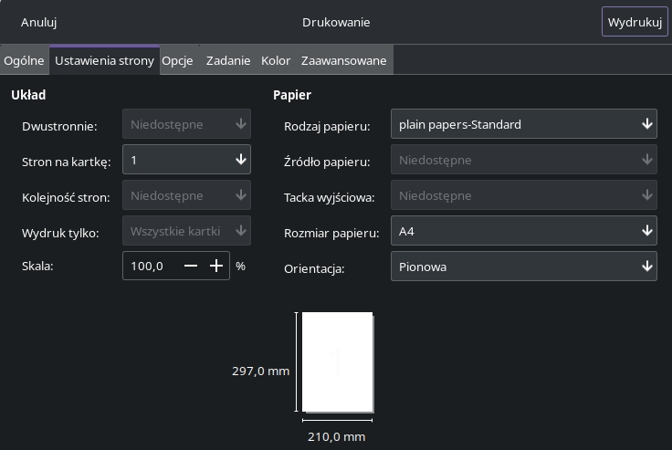Increase Skala with the plus button
672x450 pixels.
pos(216,266)
